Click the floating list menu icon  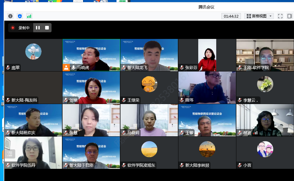[10, 154]
